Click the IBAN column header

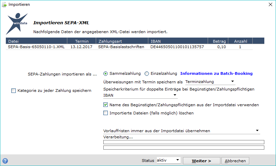click(178, 41)
